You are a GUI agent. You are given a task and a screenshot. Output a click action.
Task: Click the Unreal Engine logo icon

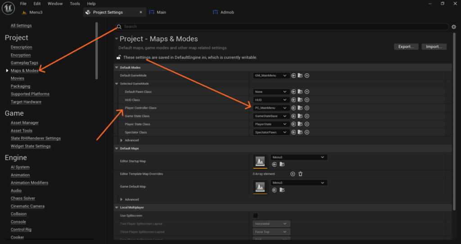8,8
